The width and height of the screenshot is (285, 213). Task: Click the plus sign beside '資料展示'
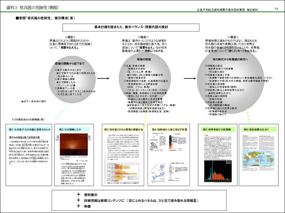pyautogui.click(x=78, y=195)
